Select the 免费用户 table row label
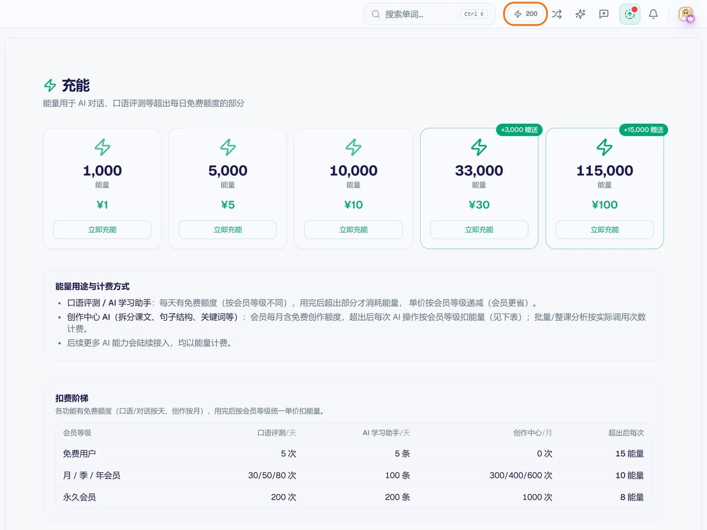 (x=79, y=454)
